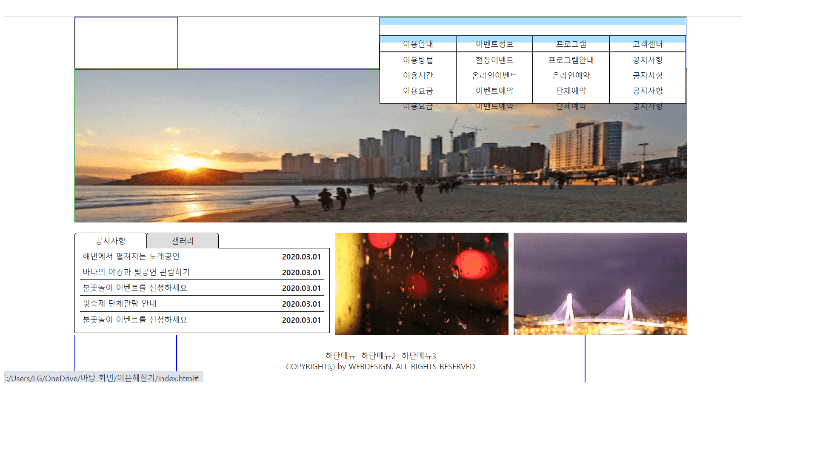Choose 이용시간 in the submenu
Screen dimensions: 817x456
pos(418,75)
